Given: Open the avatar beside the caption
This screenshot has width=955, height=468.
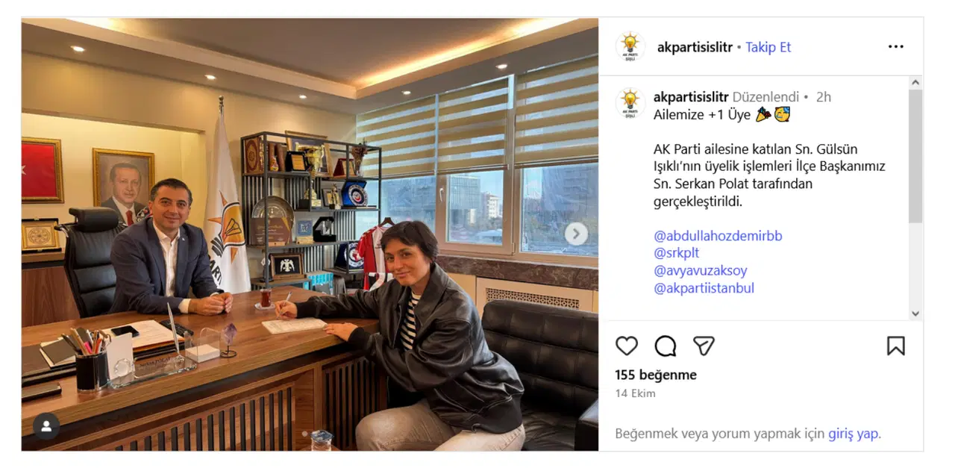Looking at the screenshot, I should (x=630, y=102).
